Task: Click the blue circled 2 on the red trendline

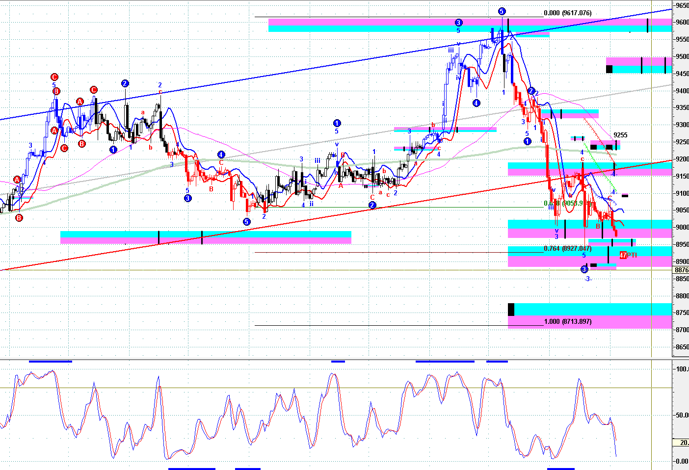Action: click(372, 205)
